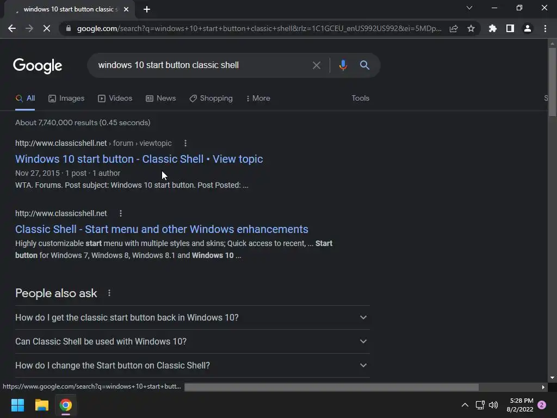Clear the Google search box
This screenshot has width=557, height=418.
coord(316,65)
